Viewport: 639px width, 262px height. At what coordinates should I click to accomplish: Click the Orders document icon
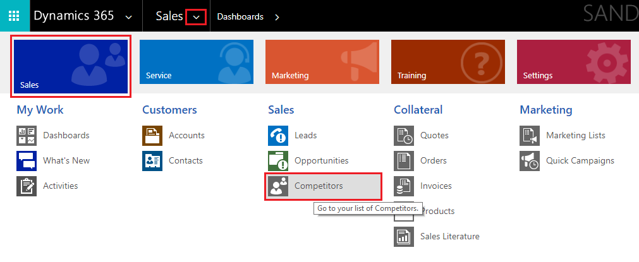(404, 161)
